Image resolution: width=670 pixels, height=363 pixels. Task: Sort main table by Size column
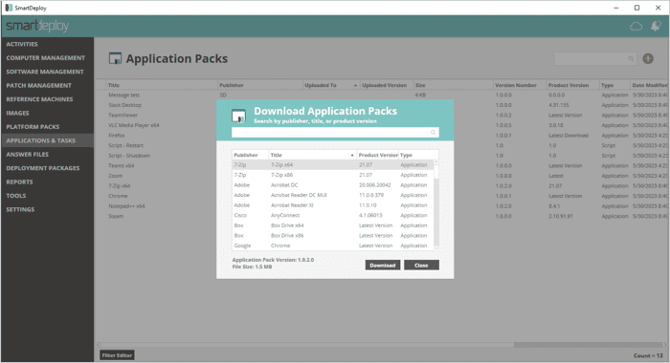pyautogui.click(x=453, y=85)
